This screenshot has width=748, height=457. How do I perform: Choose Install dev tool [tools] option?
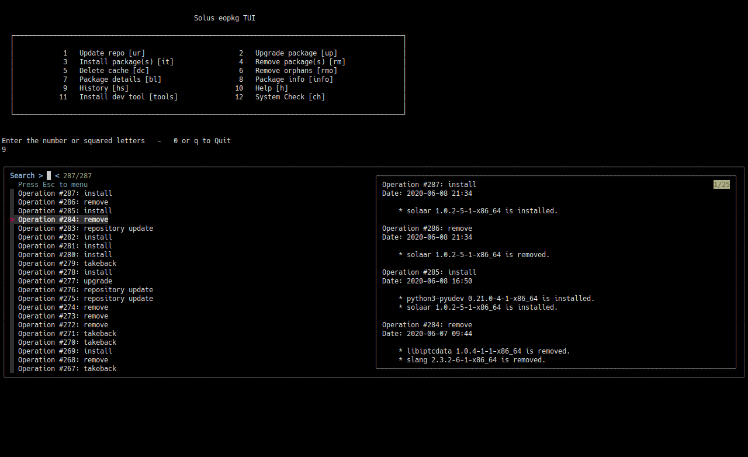(128, 97)
